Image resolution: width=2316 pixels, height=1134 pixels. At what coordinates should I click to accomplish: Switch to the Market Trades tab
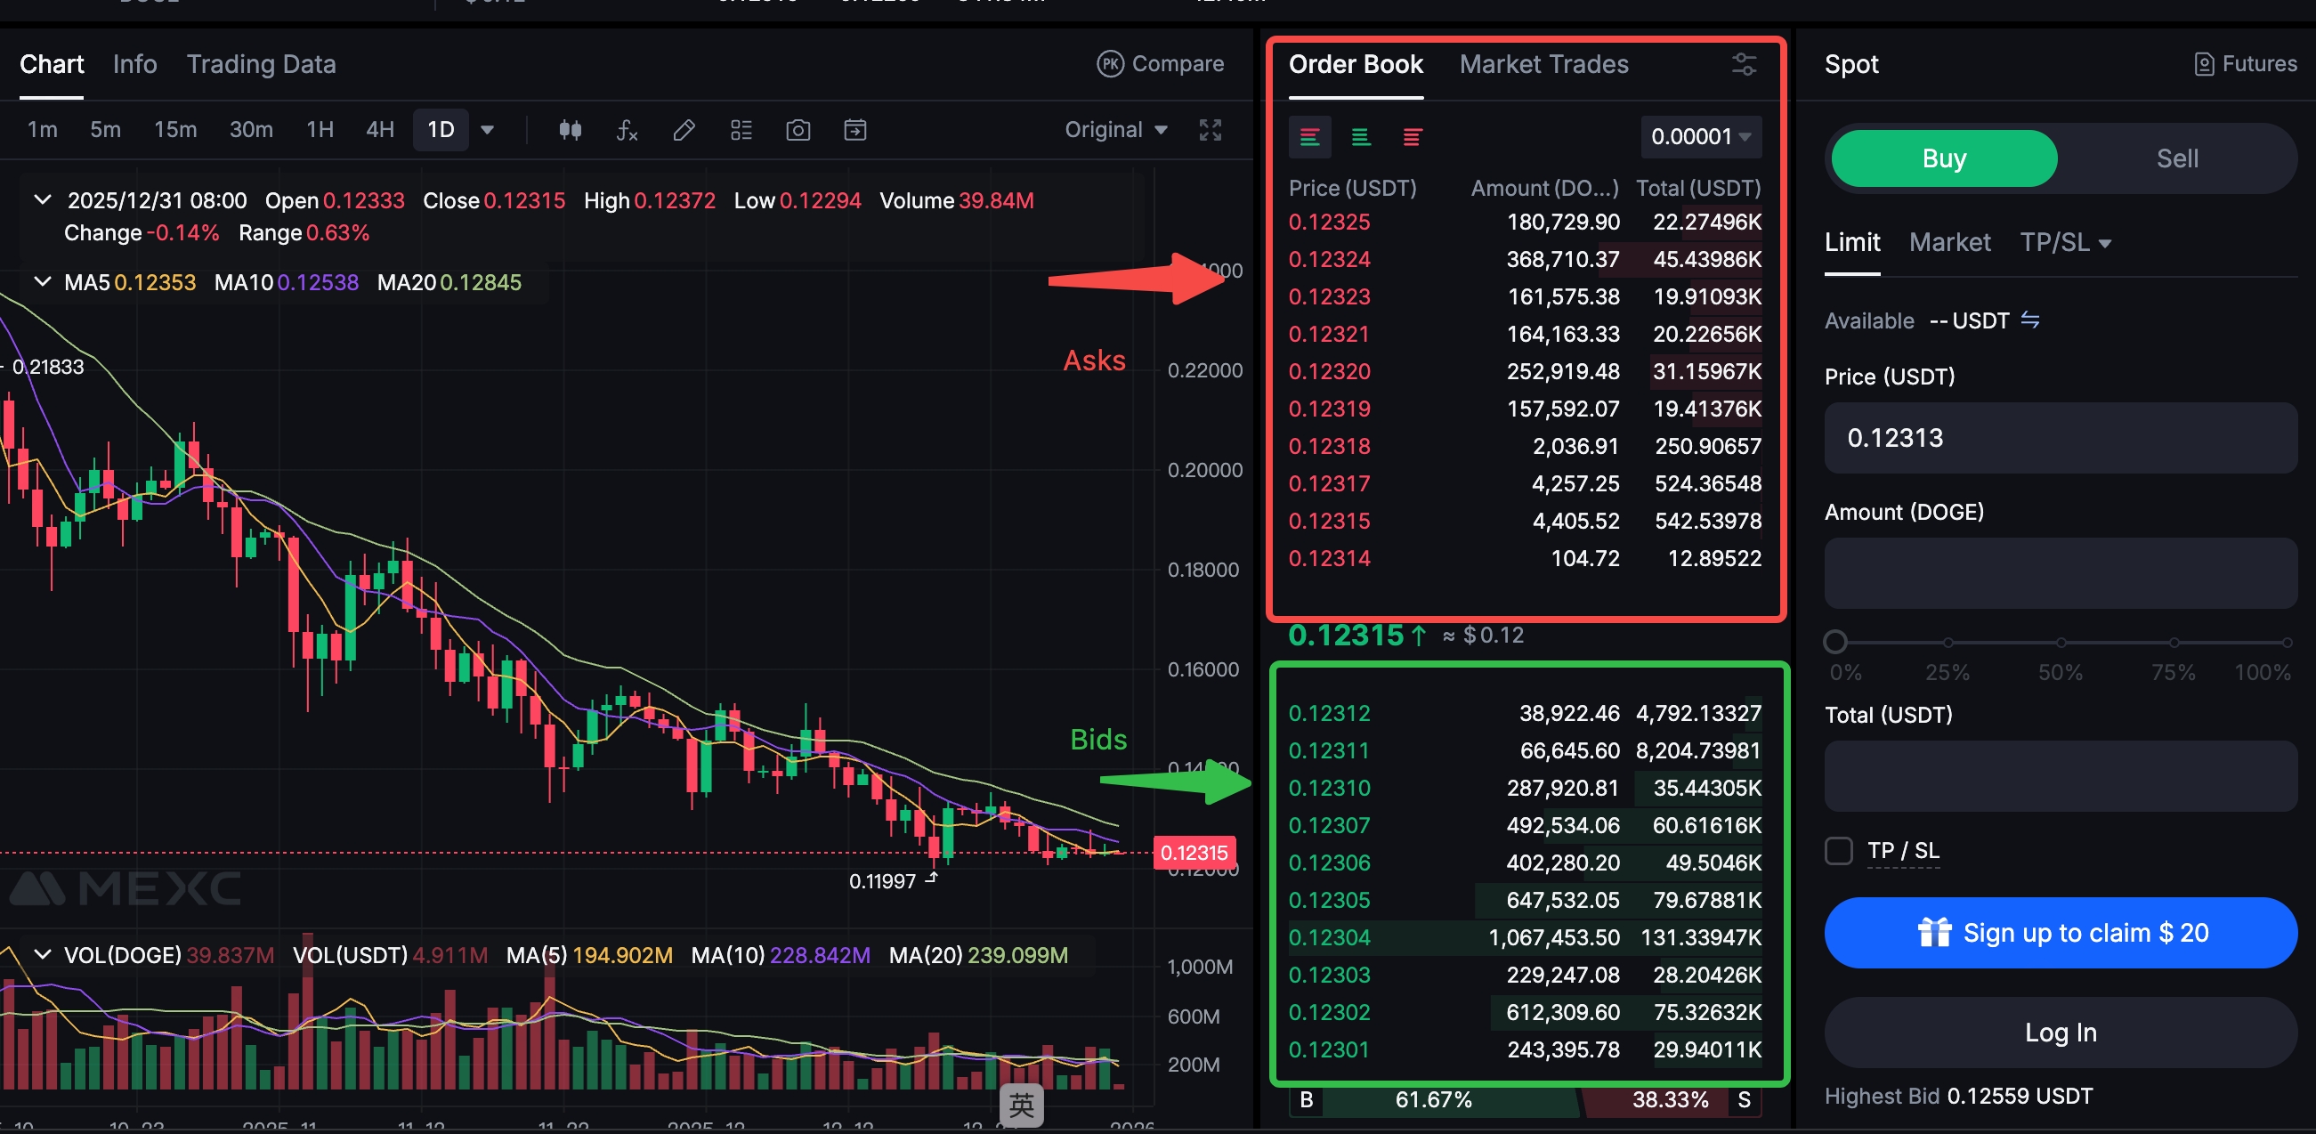tap(1543, 65)
